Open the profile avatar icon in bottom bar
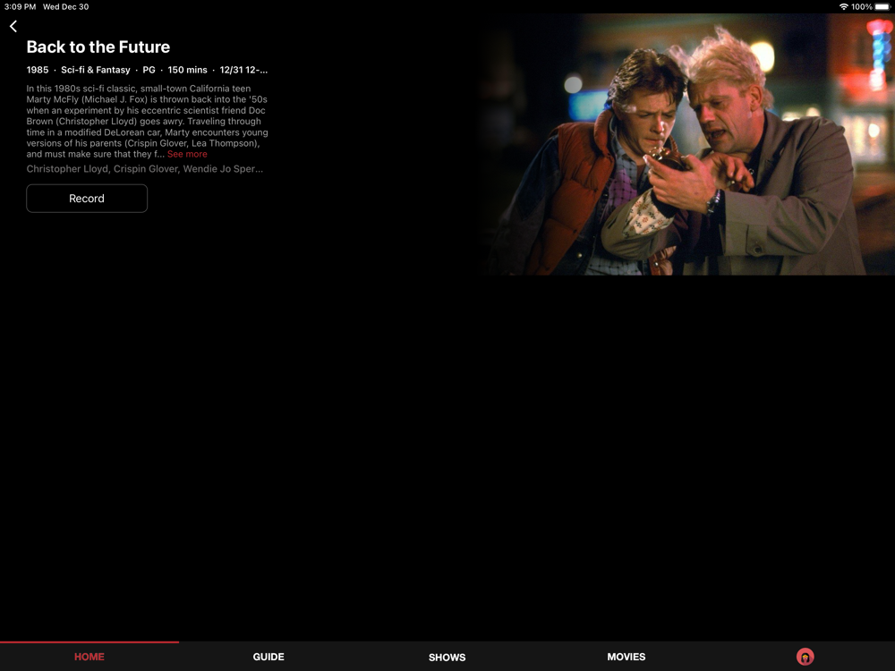 coord(805,657)
